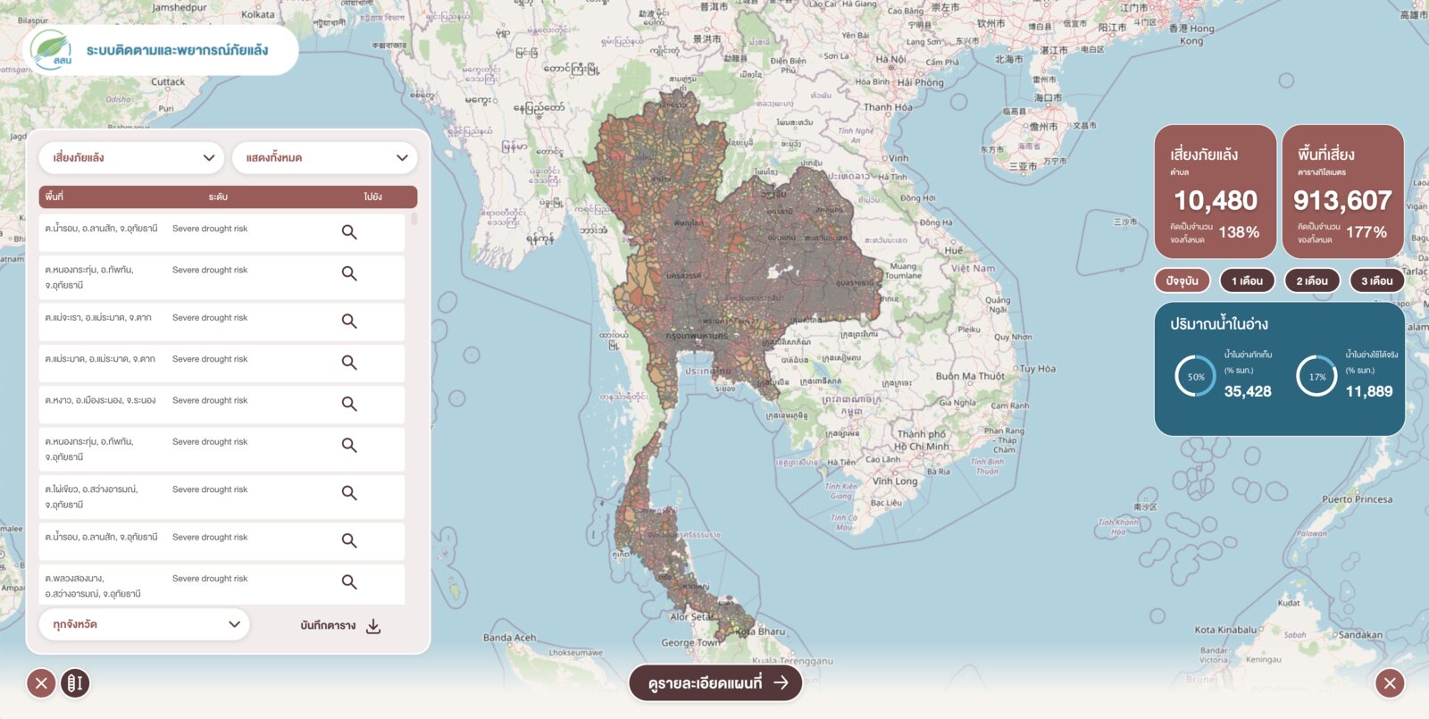Image resolution: width=1429 pixels, height=719 pixels.
Task: Locate ต.ไผ่เขียว using its magnifier icon
Action: pyautogui.click(x=349, y=493)
